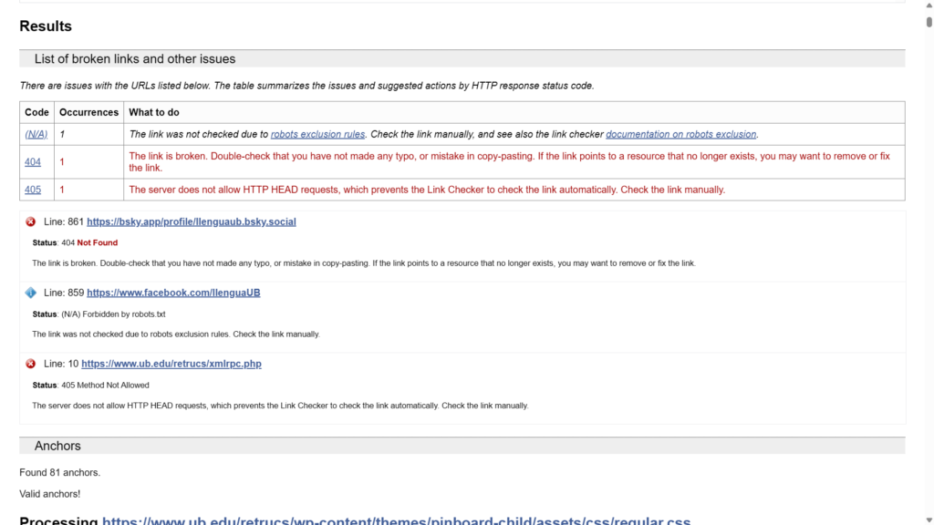Image resolution: width=934 pixels, height=525 pixels.
Task: Open documentation on robots exclusion link
Action: [x=680, y=134]
